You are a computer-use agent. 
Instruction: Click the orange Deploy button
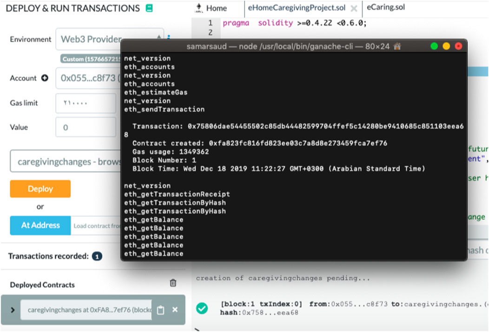pos(40,189)
